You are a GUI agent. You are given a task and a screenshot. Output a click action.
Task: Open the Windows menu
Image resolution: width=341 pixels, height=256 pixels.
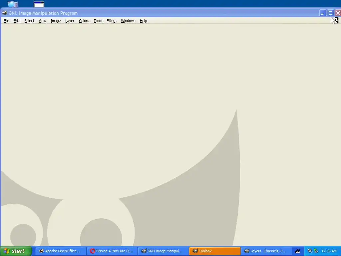click(x=128, y=21)
